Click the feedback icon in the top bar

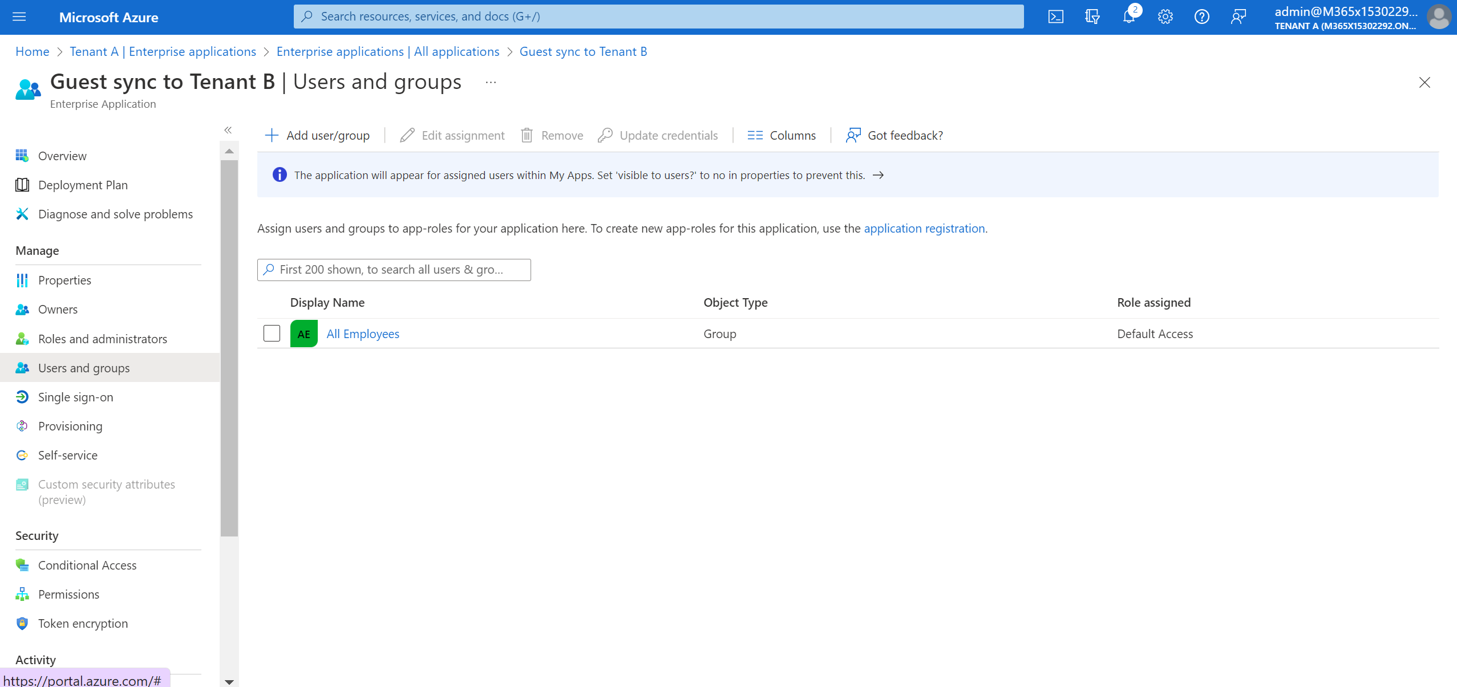(x=1238, y=17)
